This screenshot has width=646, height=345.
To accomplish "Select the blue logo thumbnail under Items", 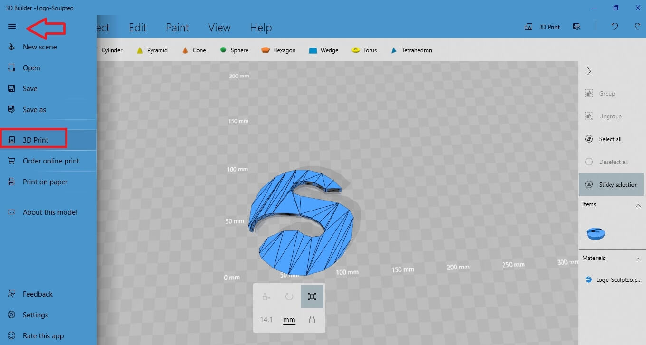I will (x=596, y=233).
